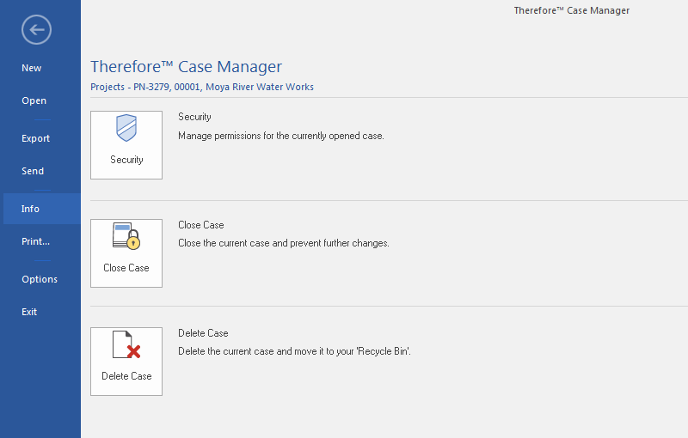Click the Delete Case button

pyautogui.click(x=126, y=362)
